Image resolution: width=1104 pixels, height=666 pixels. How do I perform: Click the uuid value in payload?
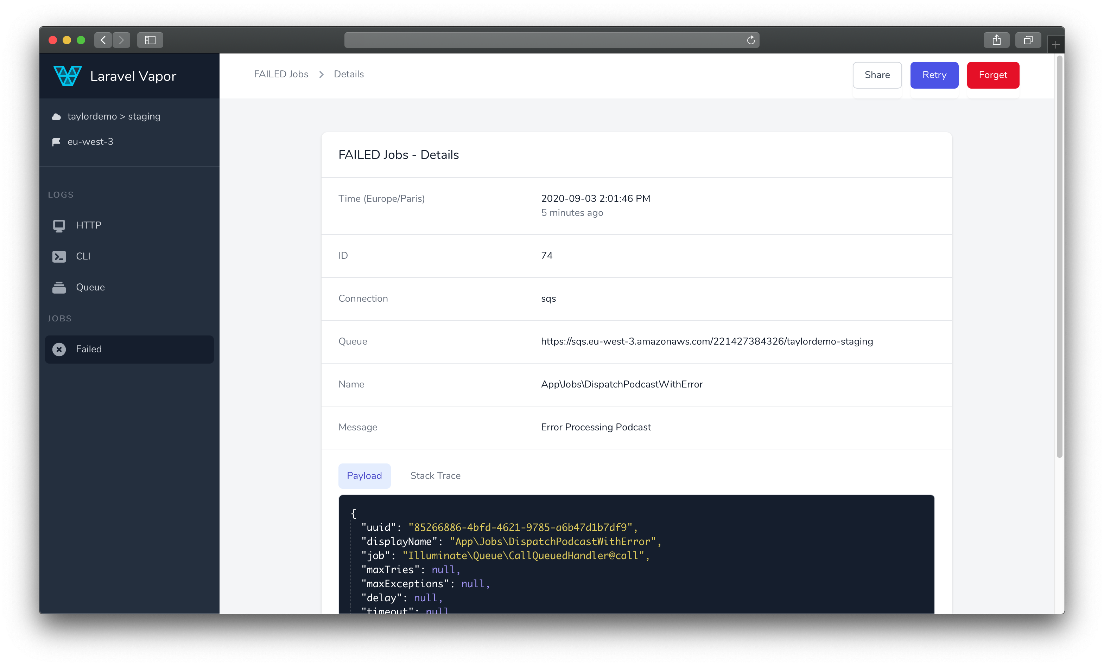coord(520,527)
